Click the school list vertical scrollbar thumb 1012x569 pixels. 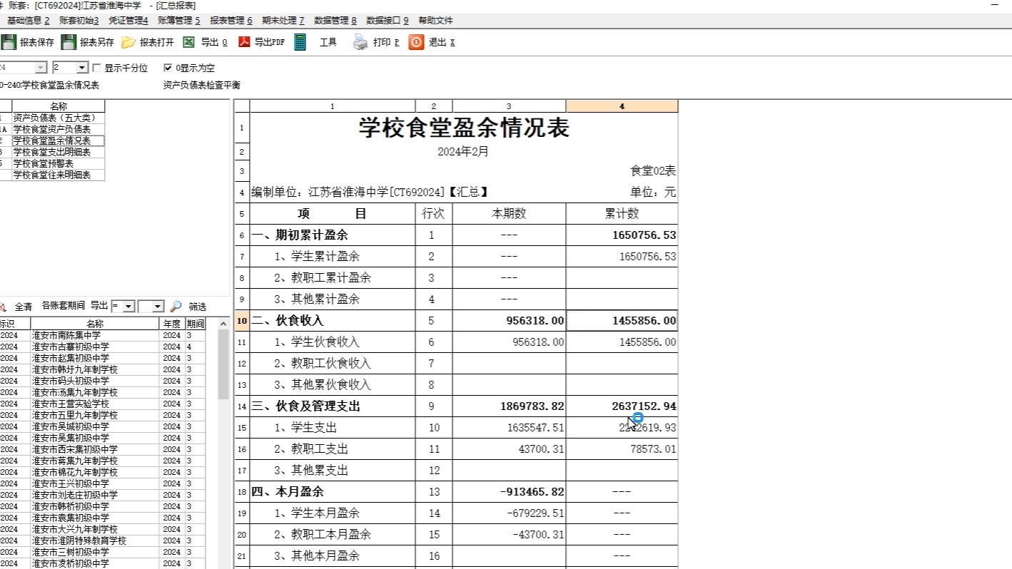[x=223, y=364]
